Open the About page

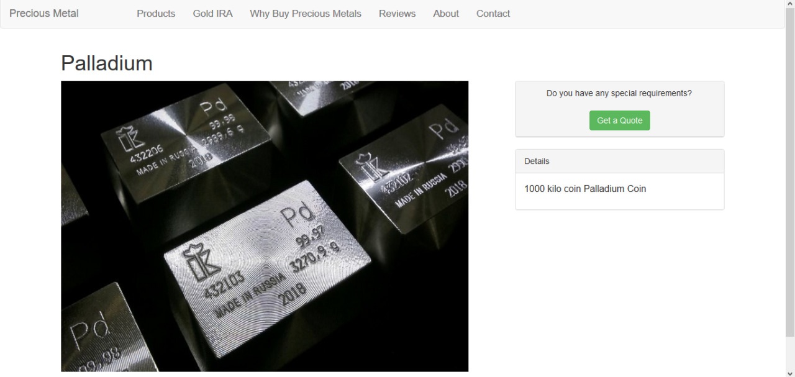click(x=446, y=14)
